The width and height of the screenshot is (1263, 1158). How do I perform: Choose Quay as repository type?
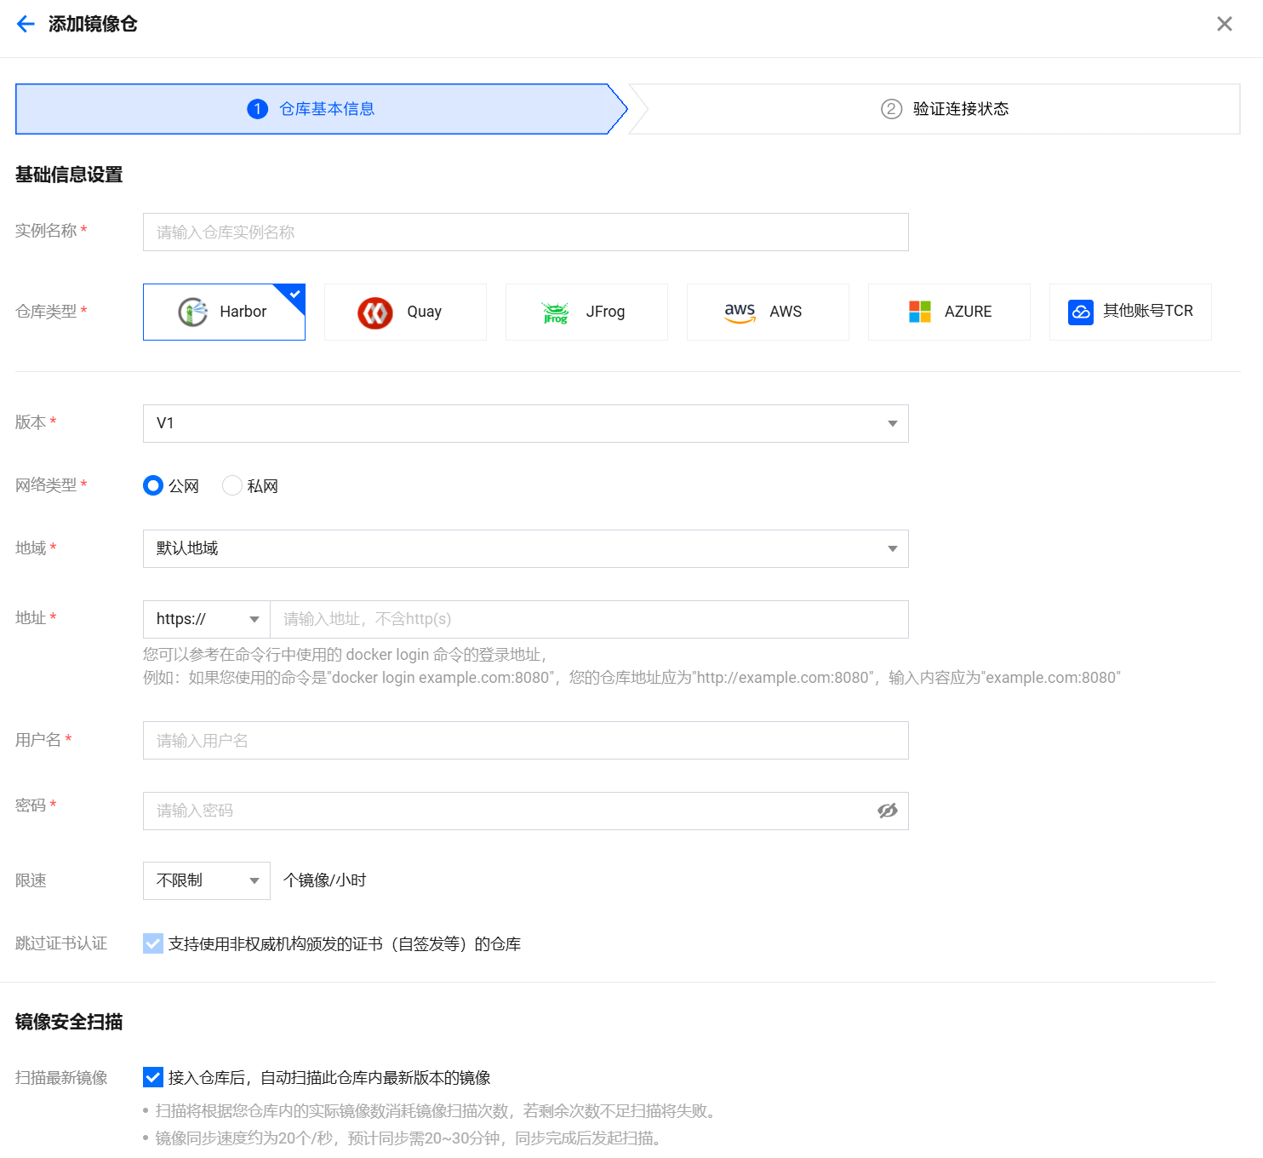point(405,312)
